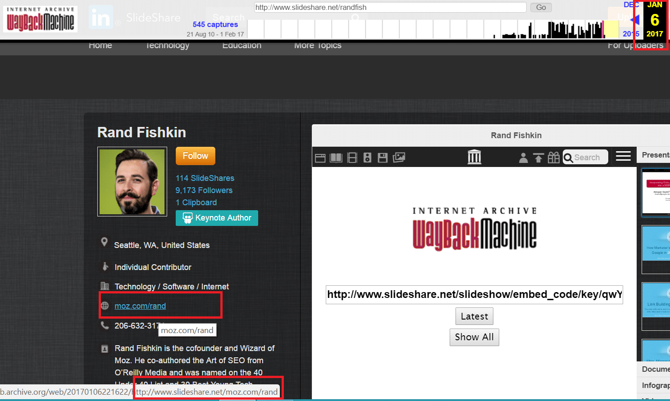Viewport: 670px width, 401px height.
Task: Open the first red presentation thumbnail
Action: click(x=656, y=192)
